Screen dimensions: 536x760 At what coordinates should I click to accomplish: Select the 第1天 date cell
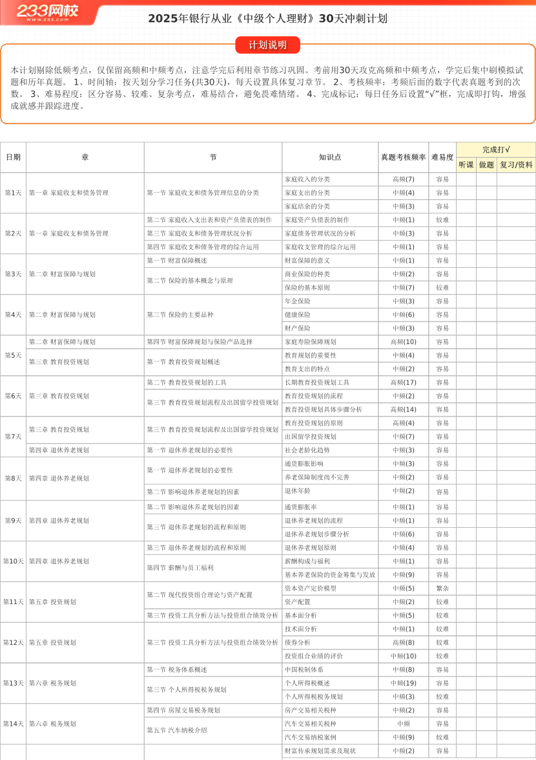click(13, 193)
